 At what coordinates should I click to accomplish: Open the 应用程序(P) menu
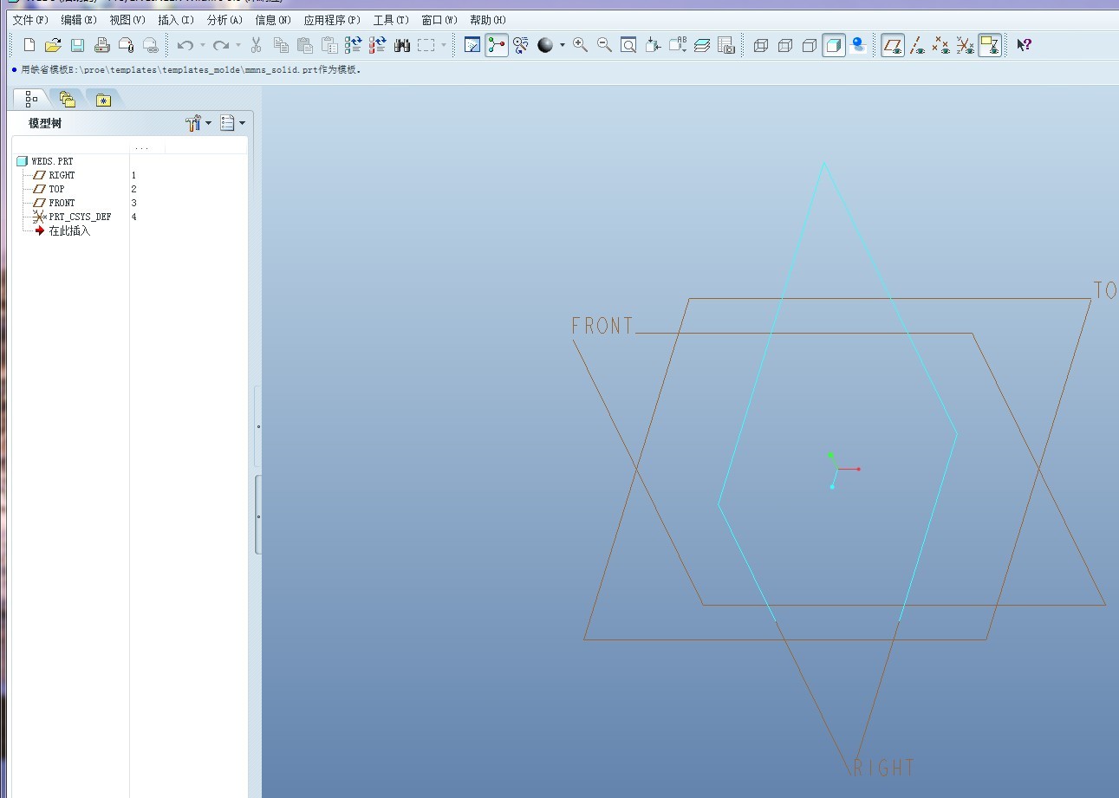point(332,20)
